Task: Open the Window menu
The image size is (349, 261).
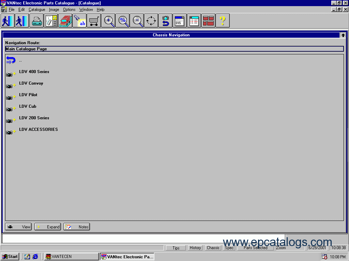Action: point(86,10)
